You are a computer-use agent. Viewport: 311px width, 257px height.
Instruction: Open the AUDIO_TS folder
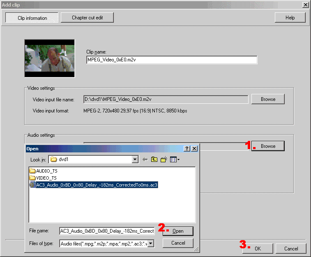coord(43,171)
